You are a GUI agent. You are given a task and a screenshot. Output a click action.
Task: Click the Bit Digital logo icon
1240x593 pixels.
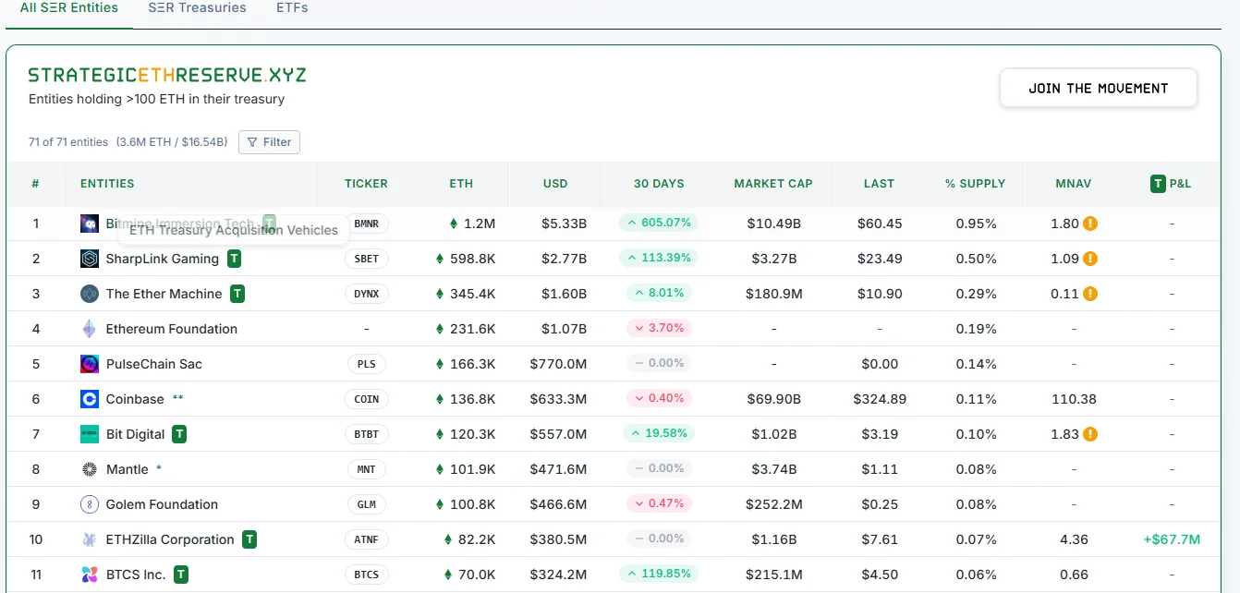[x=90, y=434]
